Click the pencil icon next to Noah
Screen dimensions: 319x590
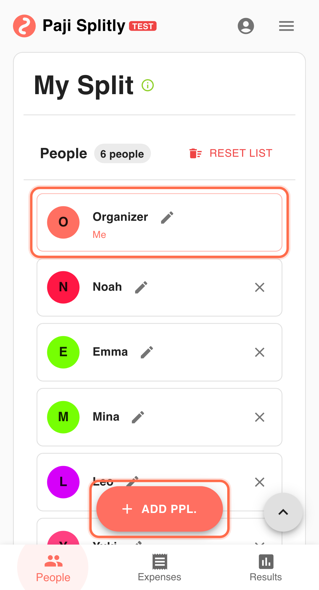click(141, 287)
